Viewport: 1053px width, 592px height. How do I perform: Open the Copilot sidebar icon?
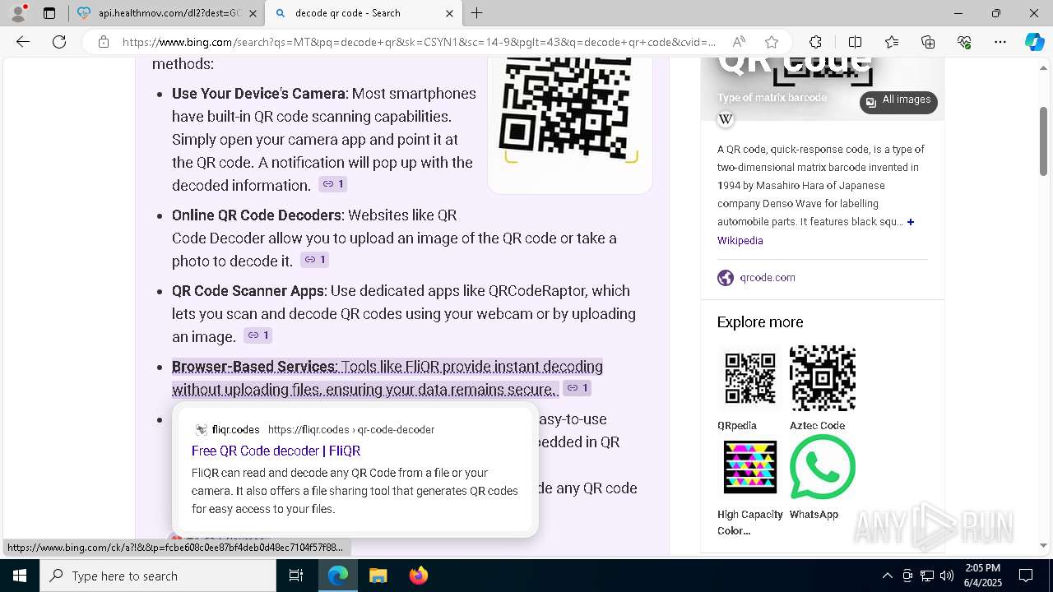click(x=1034, y=42)
